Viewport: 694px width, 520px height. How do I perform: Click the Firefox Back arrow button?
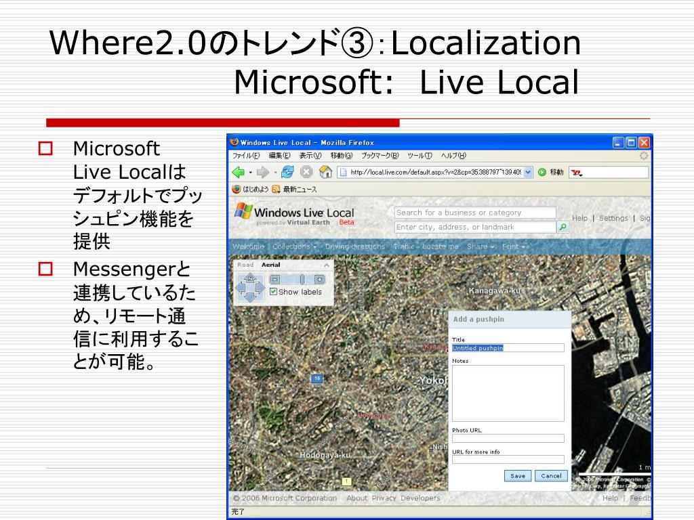click(x=239, y=172)
